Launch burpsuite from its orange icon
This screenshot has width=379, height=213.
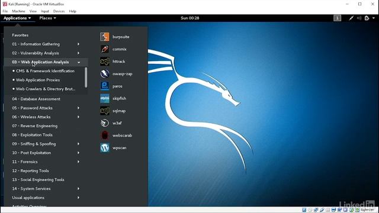tap(105, 37)
